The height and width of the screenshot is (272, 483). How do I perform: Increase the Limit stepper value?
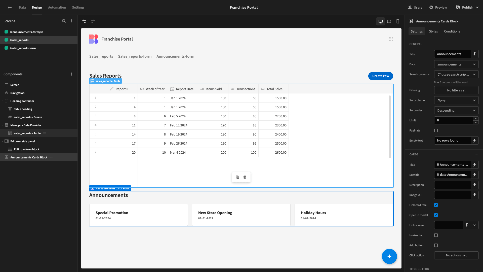point(475,118)
